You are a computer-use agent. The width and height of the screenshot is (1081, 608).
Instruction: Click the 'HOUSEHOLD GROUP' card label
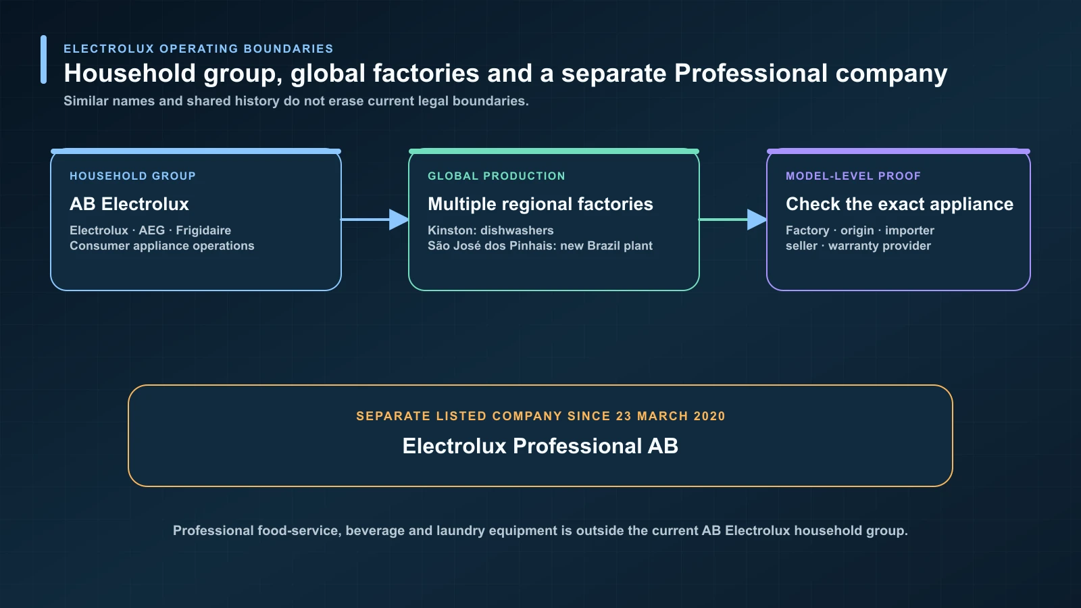point(132,176)
